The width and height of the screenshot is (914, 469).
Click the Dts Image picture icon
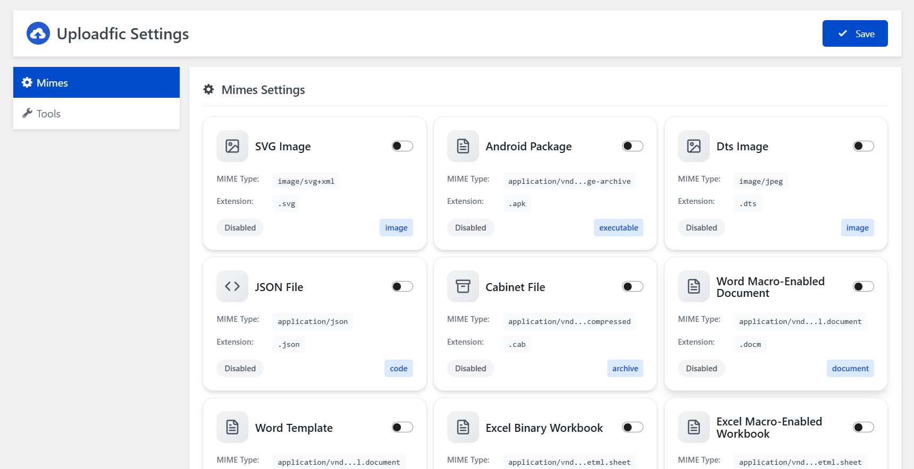coord(694,146)
